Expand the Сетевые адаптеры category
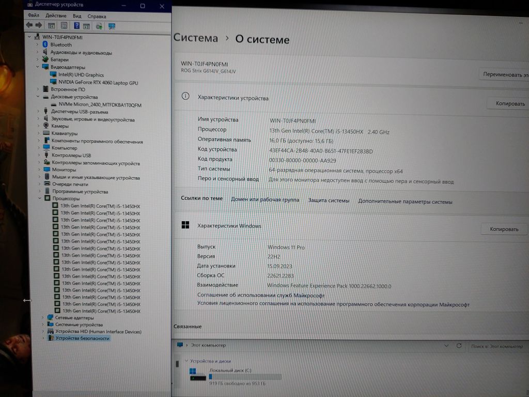Image resolution: width=529 pixels, height=397 pixels. [x=42, y=317]
